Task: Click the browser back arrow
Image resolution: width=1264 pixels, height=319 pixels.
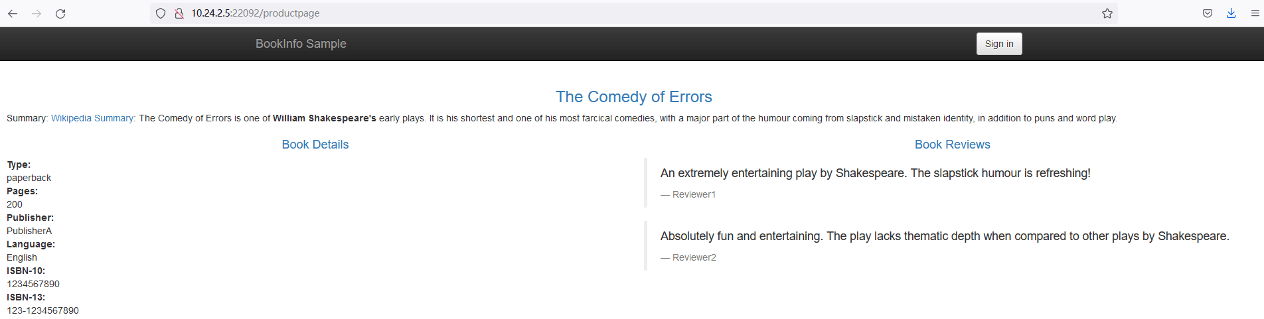Action: 13,13
